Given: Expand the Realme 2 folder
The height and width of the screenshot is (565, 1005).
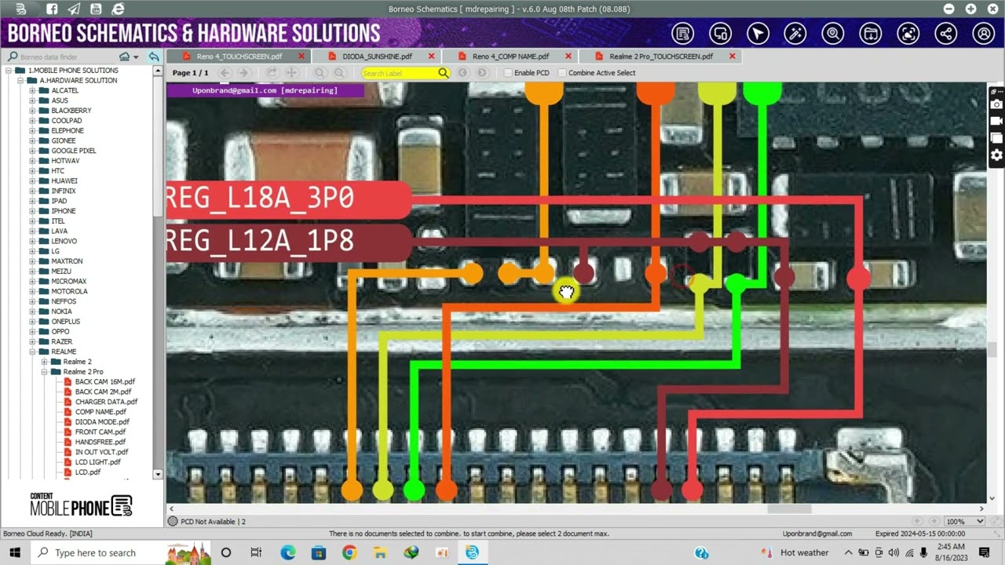Looking at the screenshot, I should click(45, 362).
